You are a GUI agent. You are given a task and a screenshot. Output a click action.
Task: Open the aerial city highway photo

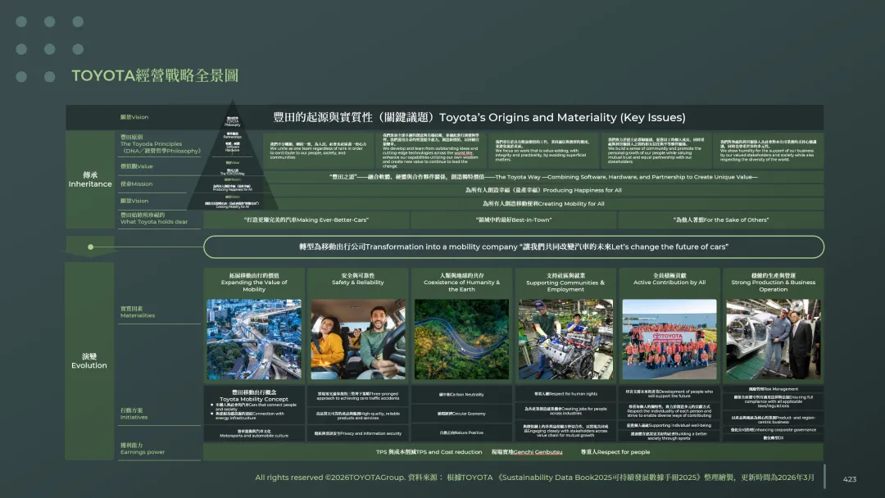click(254, 339)
